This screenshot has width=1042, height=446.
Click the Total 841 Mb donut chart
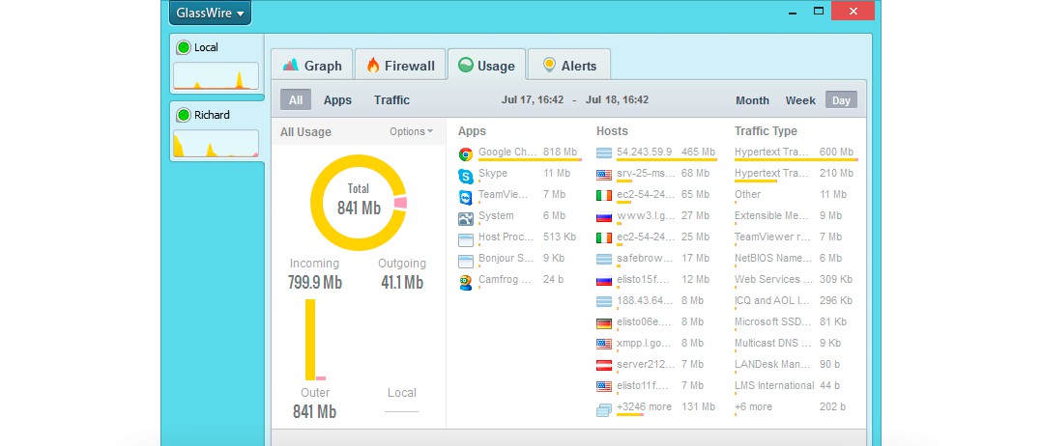[359, 203]
